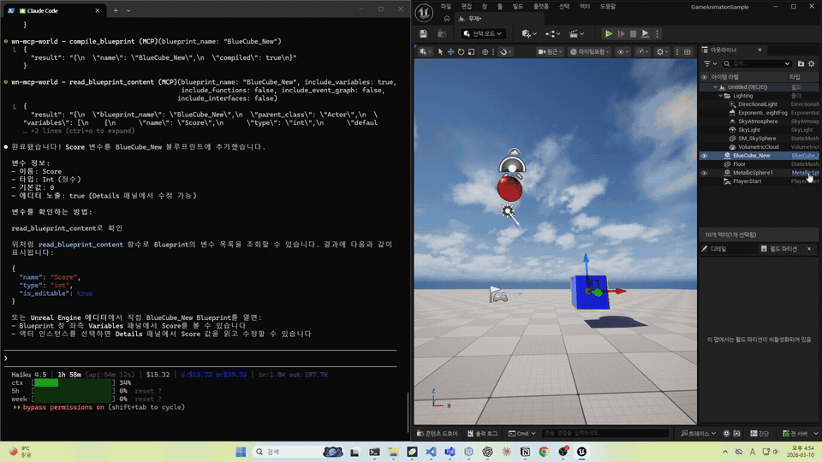Screen dimensions: 822x462
Task: Collapse the Lighting folder
Action: 720,96
